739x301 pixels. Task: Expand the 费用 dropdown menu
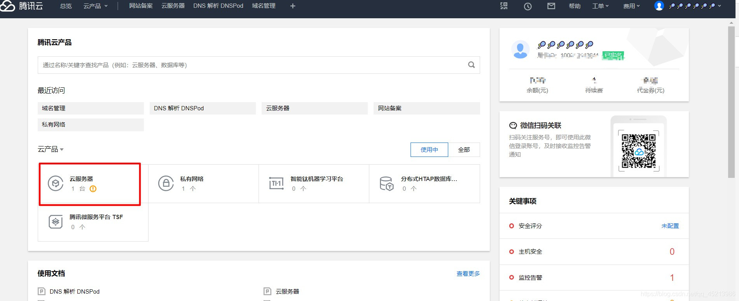click(631, 6)
